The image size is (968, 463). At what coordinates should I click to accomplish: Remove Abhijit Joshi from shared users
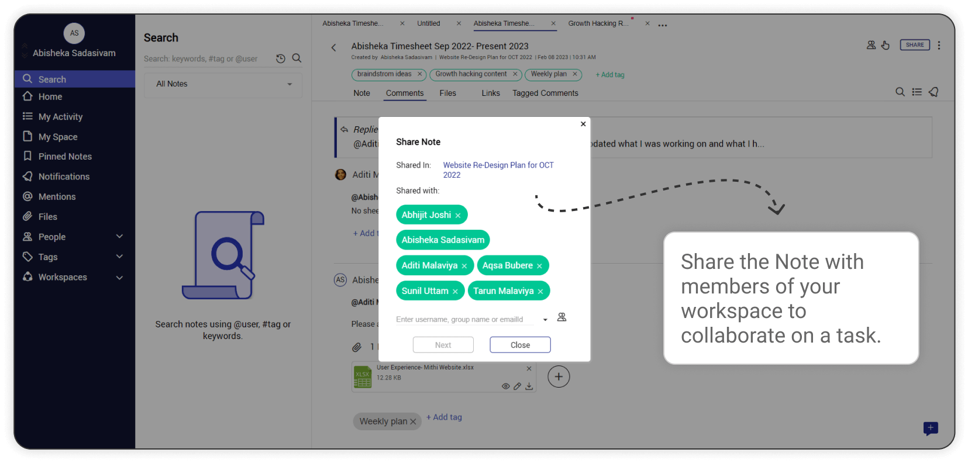click(458, 216)
